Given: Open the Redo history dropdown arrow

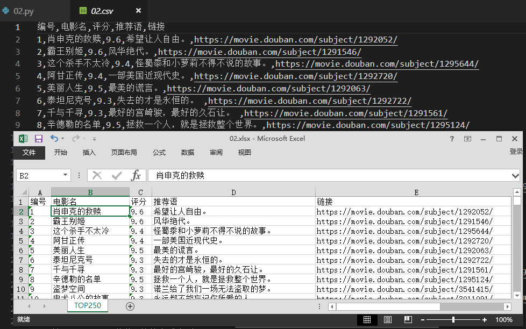Looking at the screenshot, I should tap(84, 139).
